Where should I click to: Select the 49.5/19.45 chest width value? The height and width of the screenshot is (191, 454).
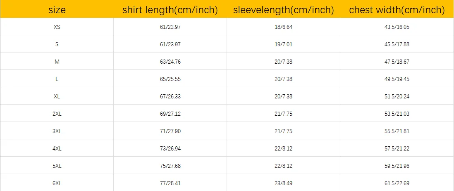[x=397, y=79]
